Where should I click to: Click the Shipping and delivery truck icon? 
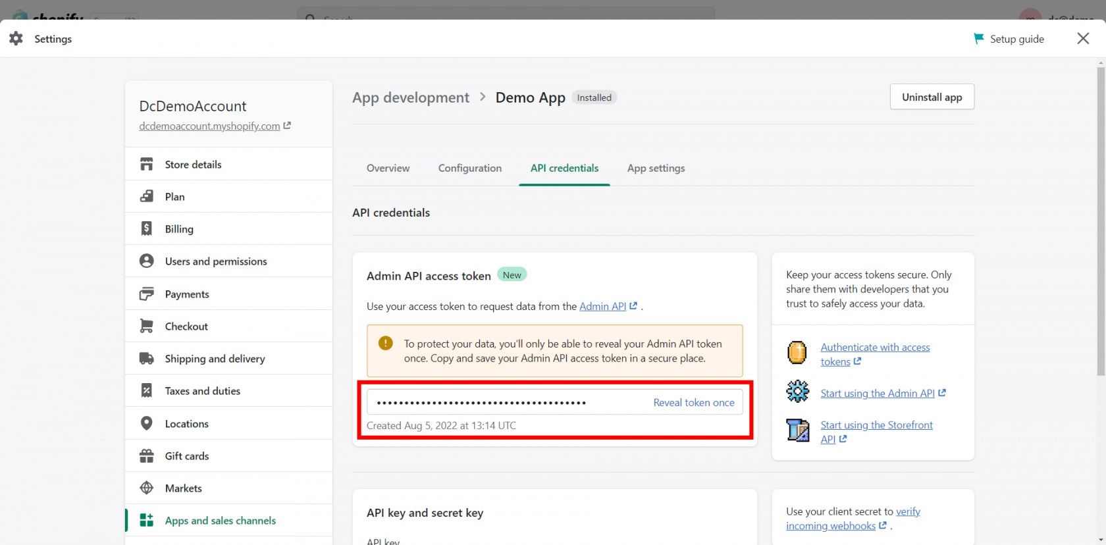coord(147,359)
